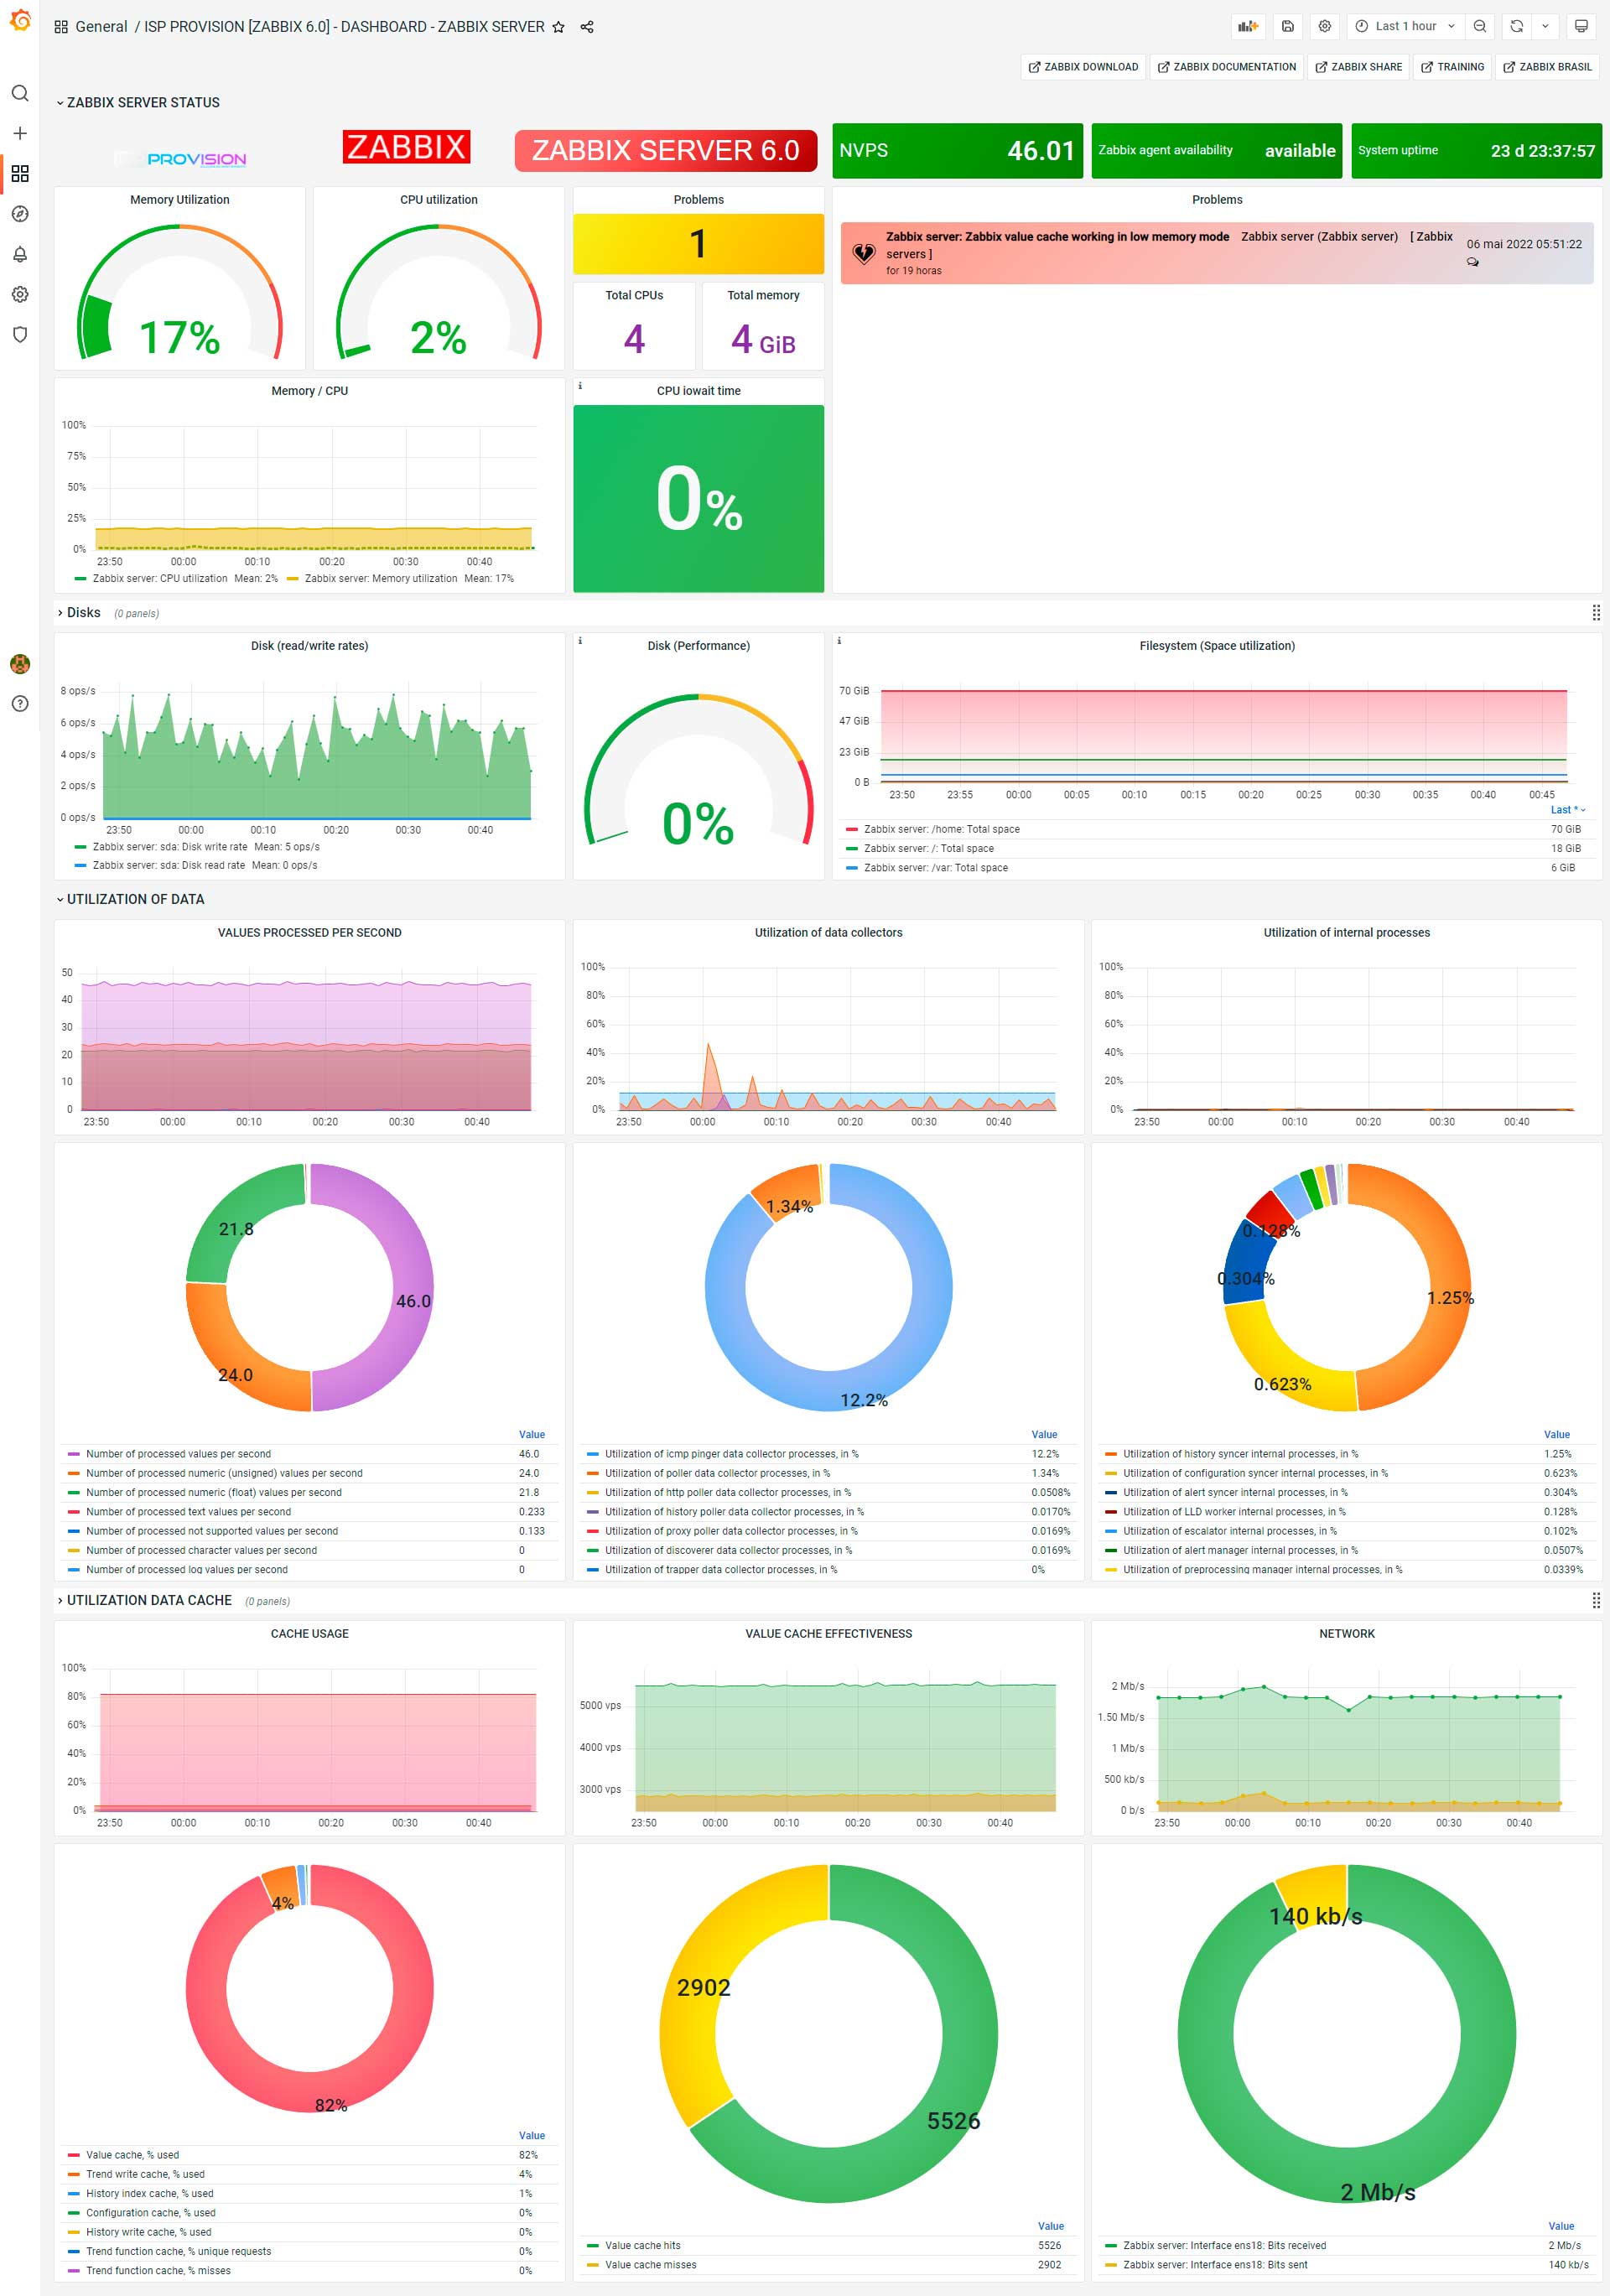This screenshot has height=2296, width=1610.
Task: Refresh the dashboard
Action: pos(1516,27)
